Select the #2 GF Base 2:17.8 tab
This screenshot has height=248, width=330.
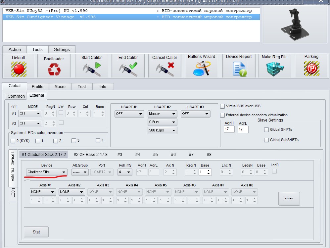pos(90,154)
